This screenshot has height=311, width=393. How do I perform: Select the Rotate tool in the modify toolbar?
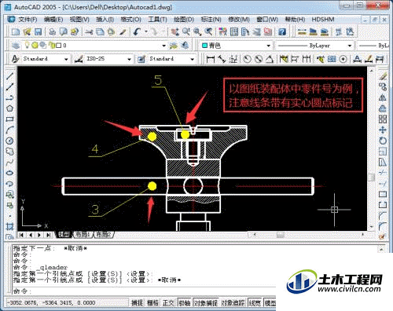coord(383,141)
